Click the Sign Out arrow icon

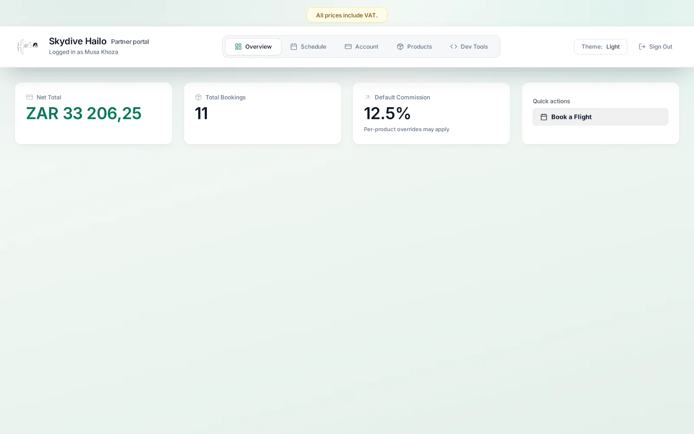click(642, 46)
